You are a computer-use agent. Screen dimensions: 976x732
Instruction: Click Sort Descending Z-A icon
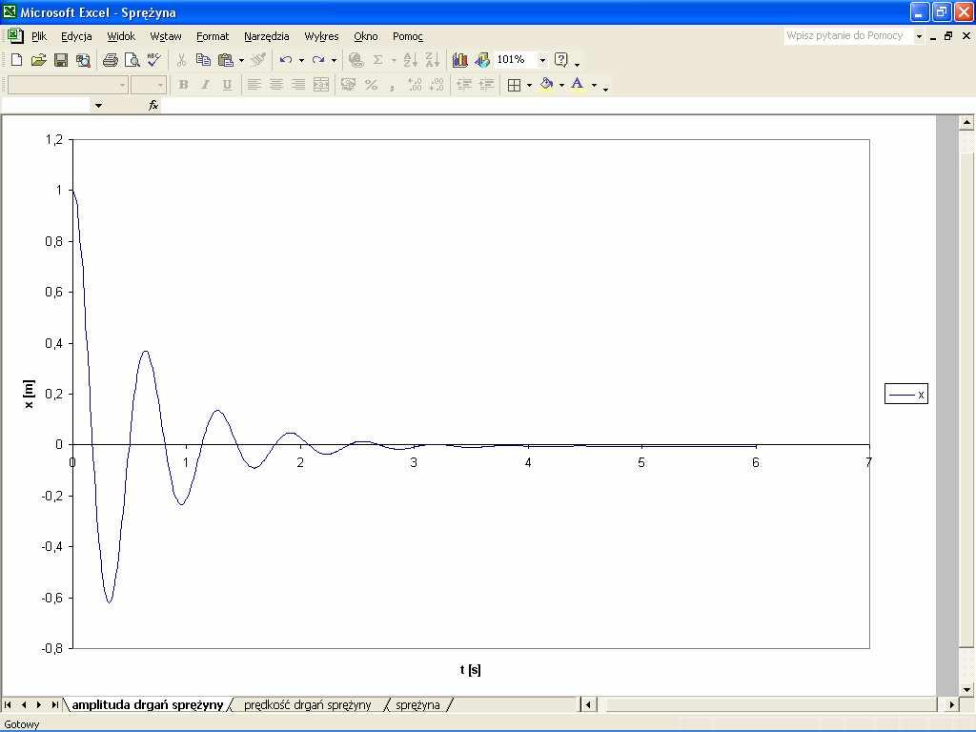click(432, 60)
